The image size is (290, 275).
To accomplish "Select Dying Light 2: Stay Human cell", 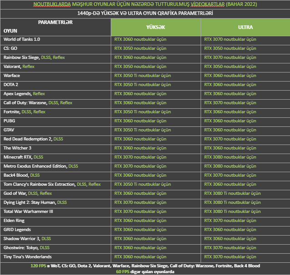I will point(55,203).
